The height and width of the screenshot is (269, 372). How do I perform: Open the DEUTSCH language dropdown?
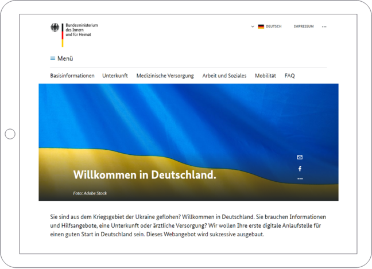point(274,26)
